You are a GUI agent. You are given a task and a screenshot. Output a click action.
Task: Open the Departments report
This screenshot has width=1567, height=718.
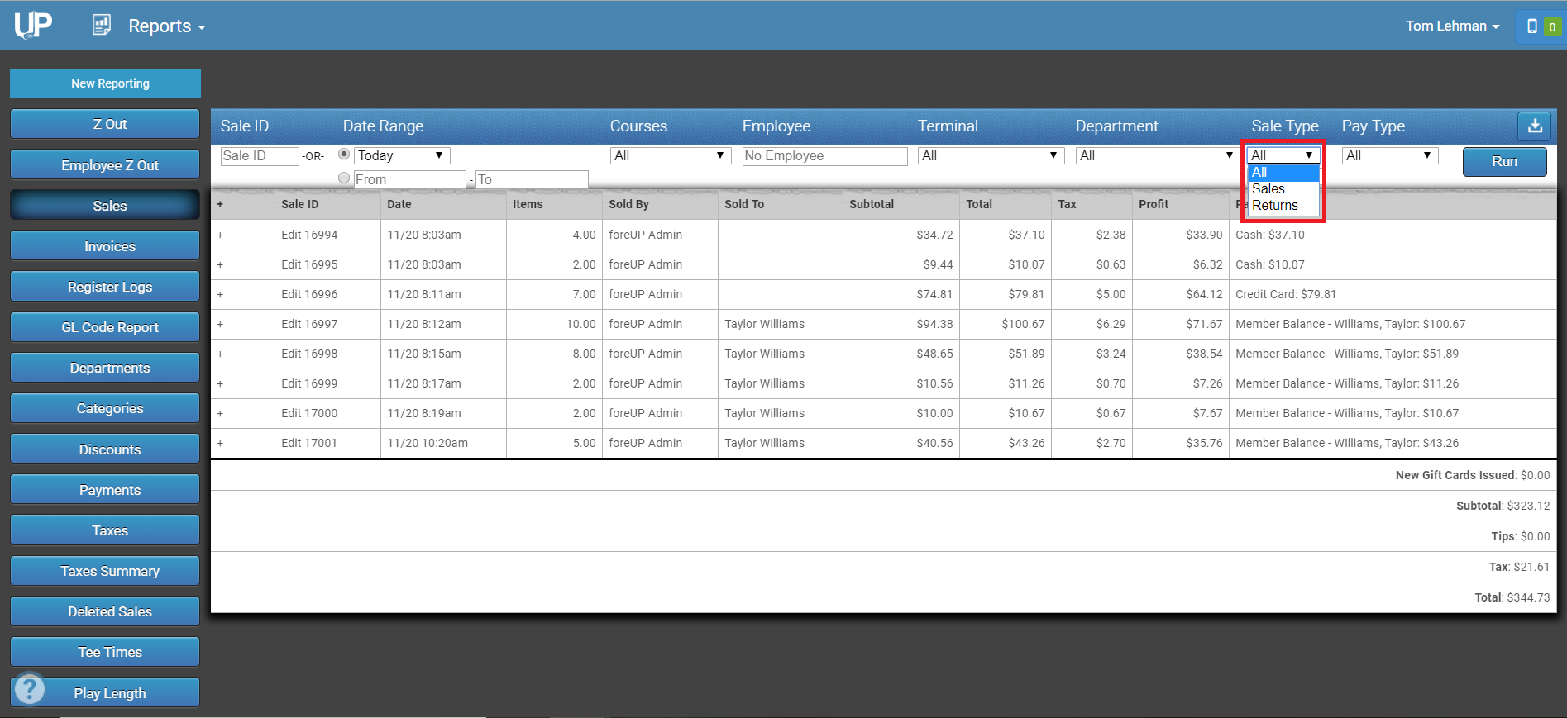(105, 368)
